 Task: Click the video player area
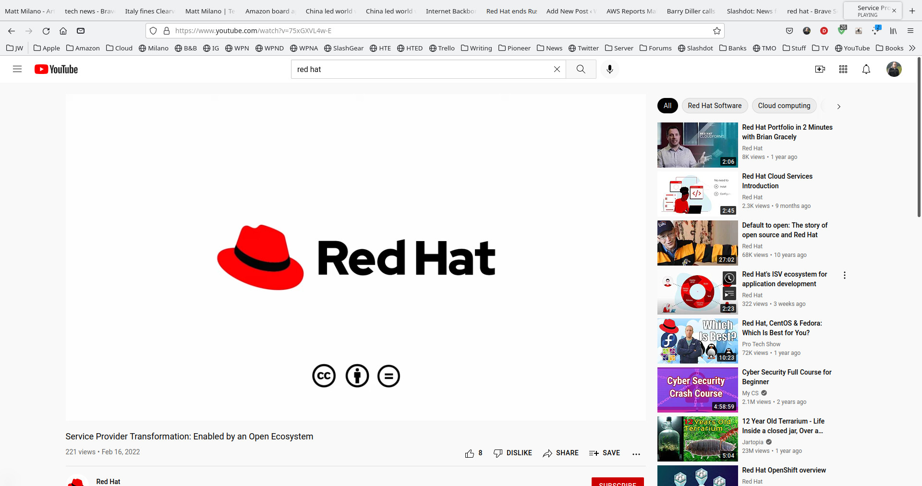pyautogui.click(x=356, y=257)
